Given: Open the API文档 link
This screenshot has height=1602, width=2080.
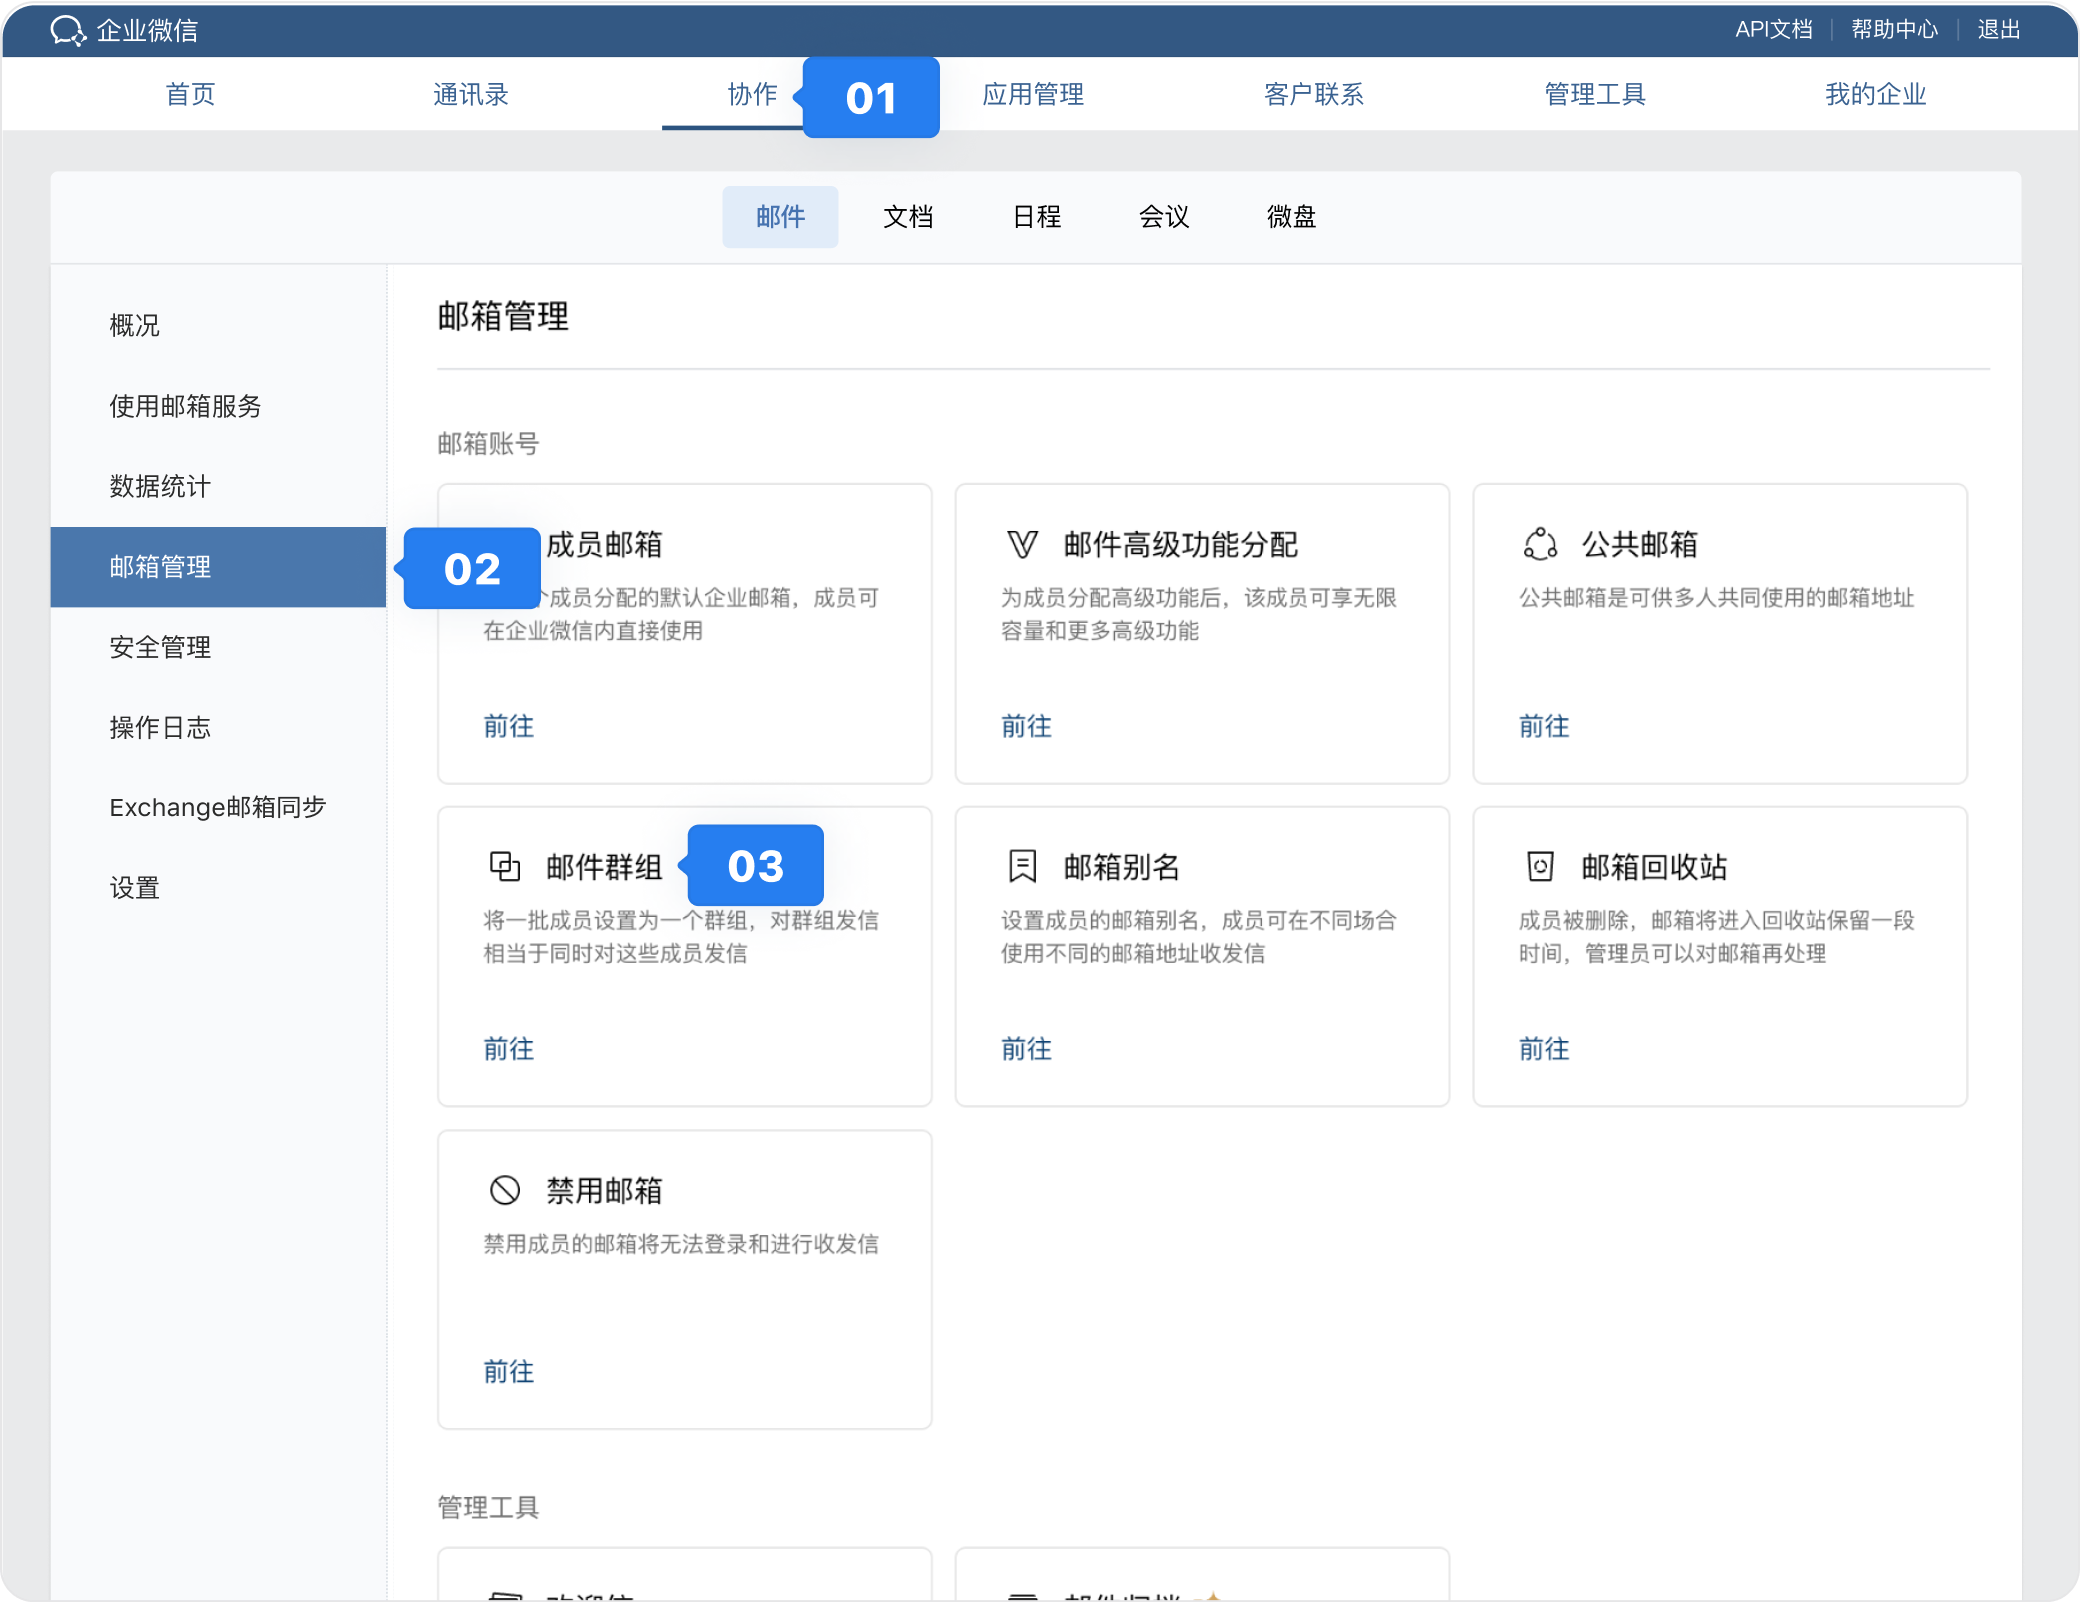Looking at the screenshot, I should [1773, 30].
